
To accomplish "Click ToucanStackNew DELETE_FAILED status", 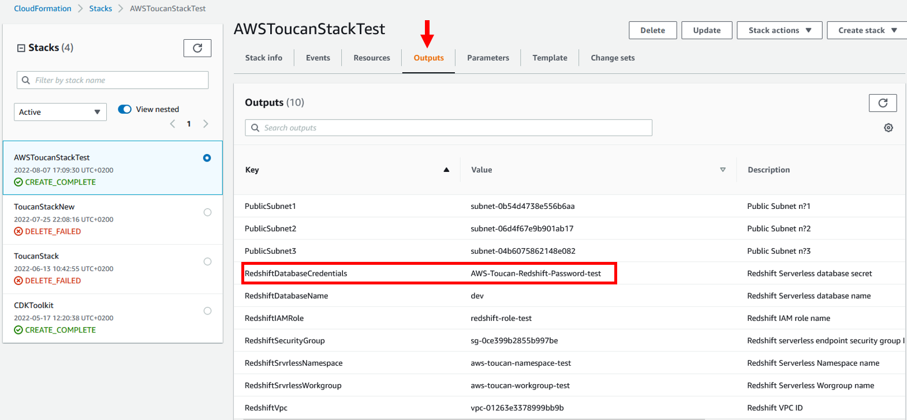I will pyautogui.click(x=47, y=231).
